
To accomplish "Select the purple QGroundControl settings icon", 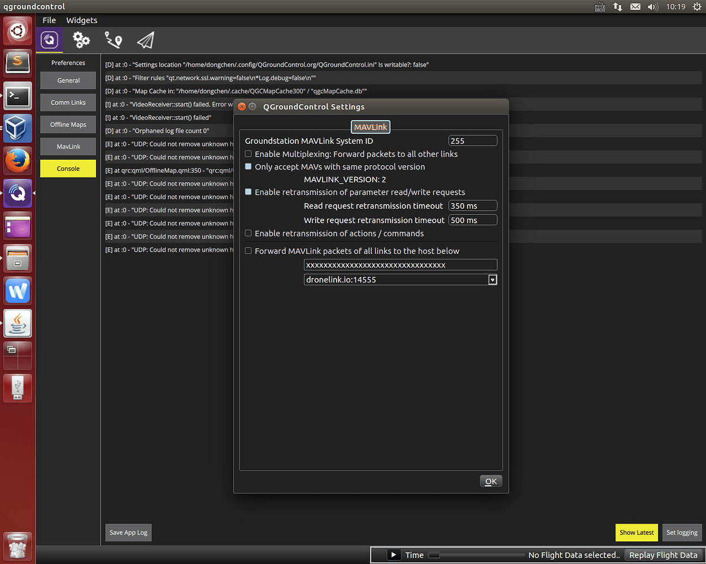I will click(x=49, y=39).
